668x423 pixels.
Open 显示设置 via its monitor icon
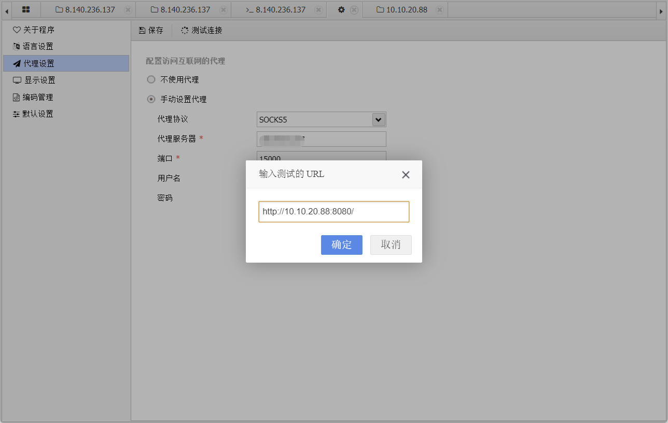point(17,80)
